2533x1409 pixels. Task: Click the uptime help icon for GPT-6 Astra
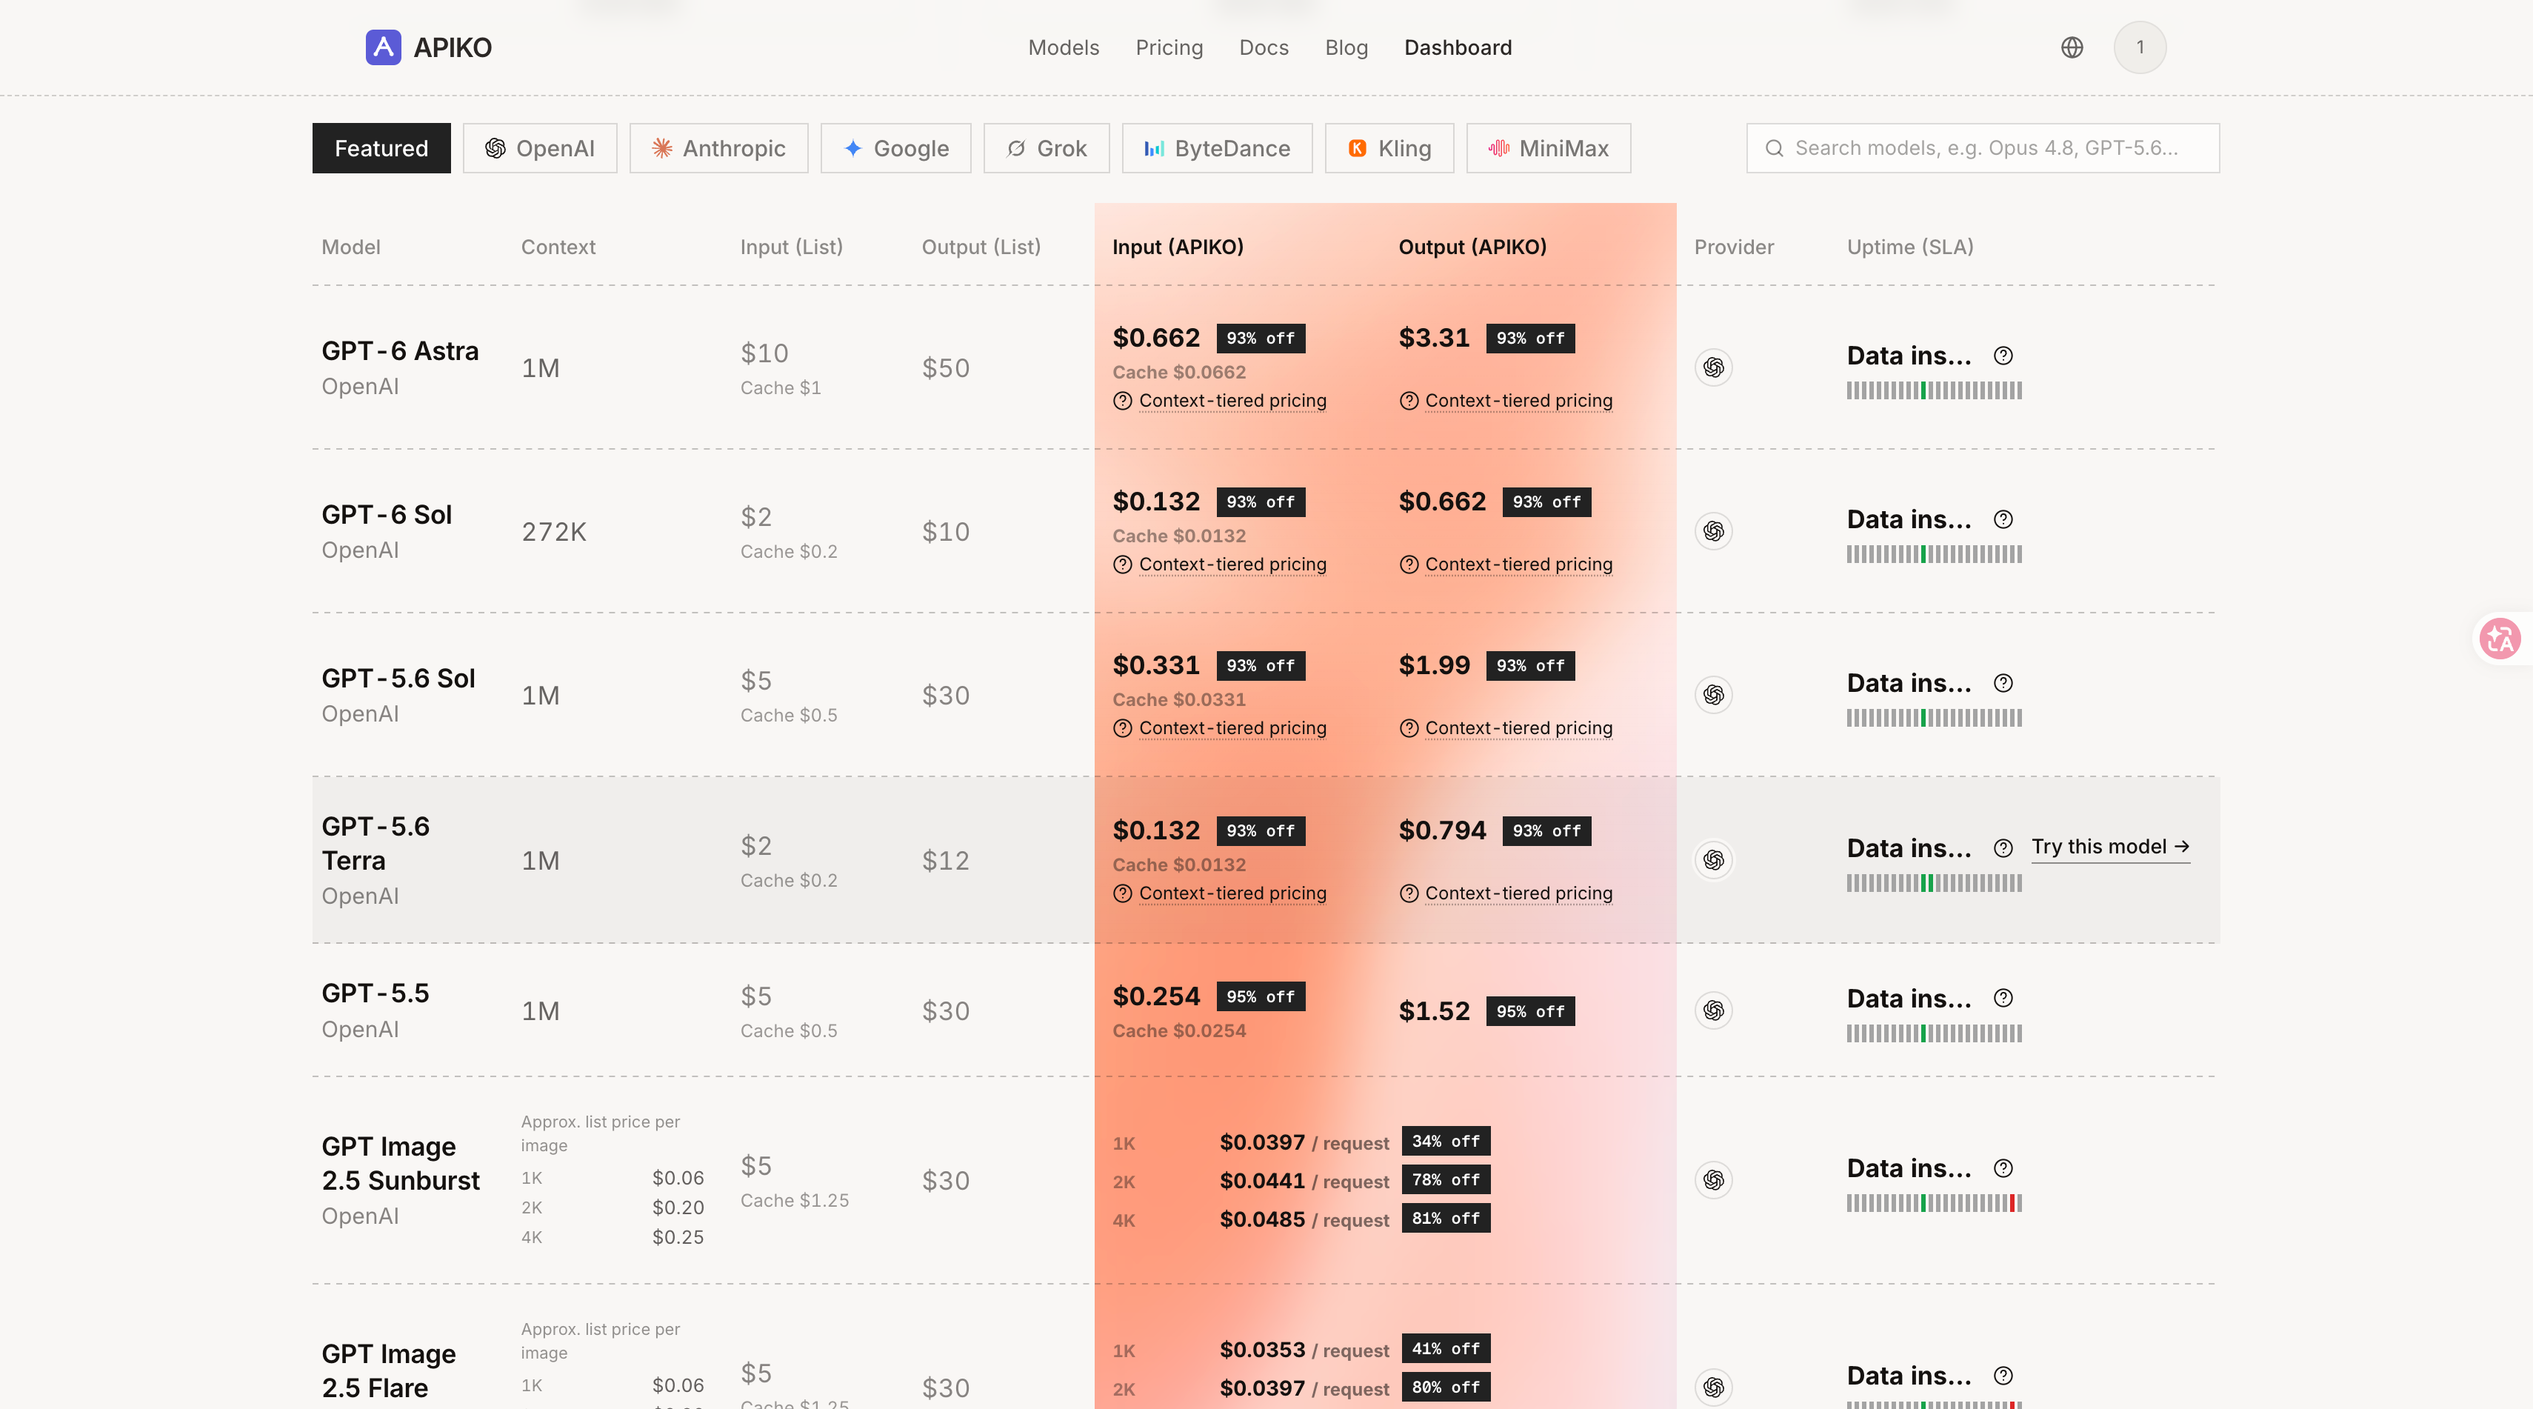tap(2003, 356)
